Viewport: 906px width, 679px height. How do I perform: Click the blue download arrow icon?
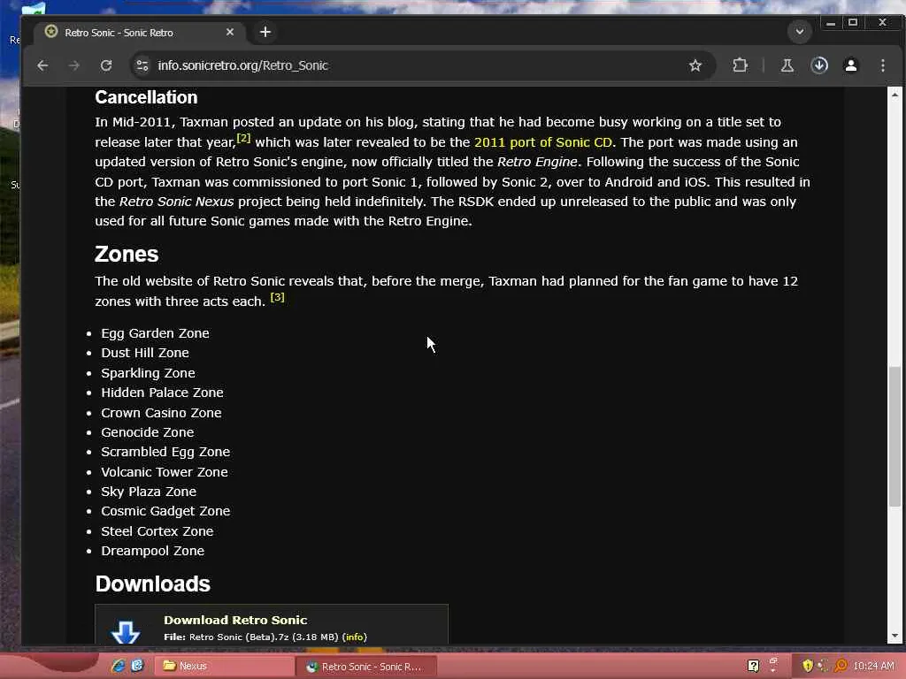126,631
